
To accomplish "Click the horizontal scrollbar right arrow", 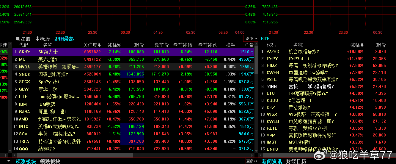I will pyautogui.click(x=252, y=155).
